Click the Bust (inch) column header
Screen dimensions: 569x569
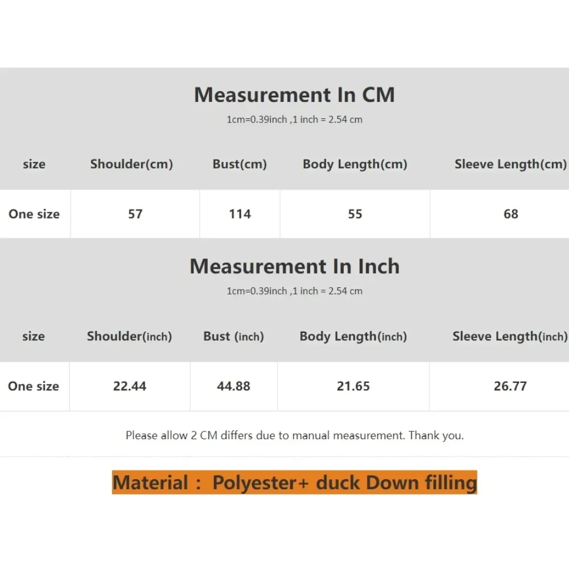(233, 336)
